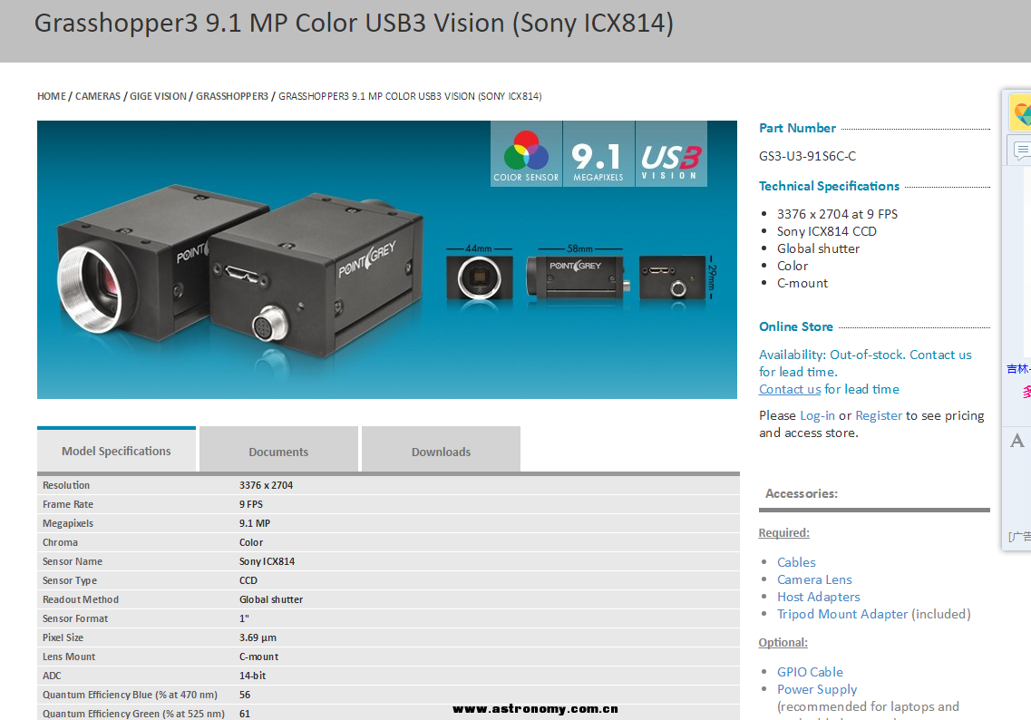Go to HOME in the breadcrumb
The height and width of the screenshot is (720, 1031).
(x=52, y=96)
